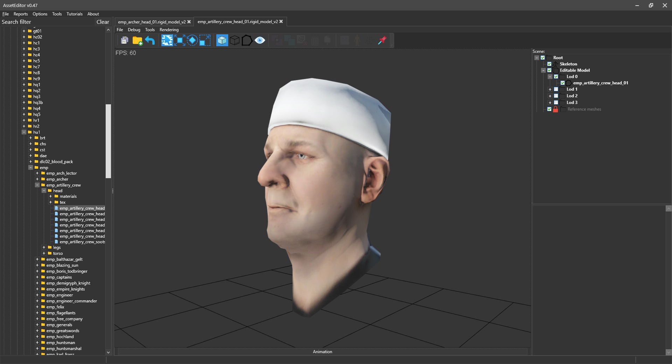Viewport: 672px width, 364px height.
Task: Select the move gizmo tool
Action: click(180, 41)
